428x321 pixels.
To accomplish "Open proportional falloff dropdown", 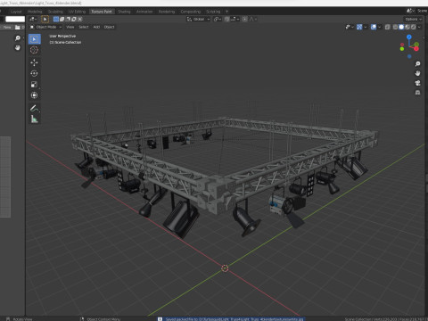I will tap(252, 20).
